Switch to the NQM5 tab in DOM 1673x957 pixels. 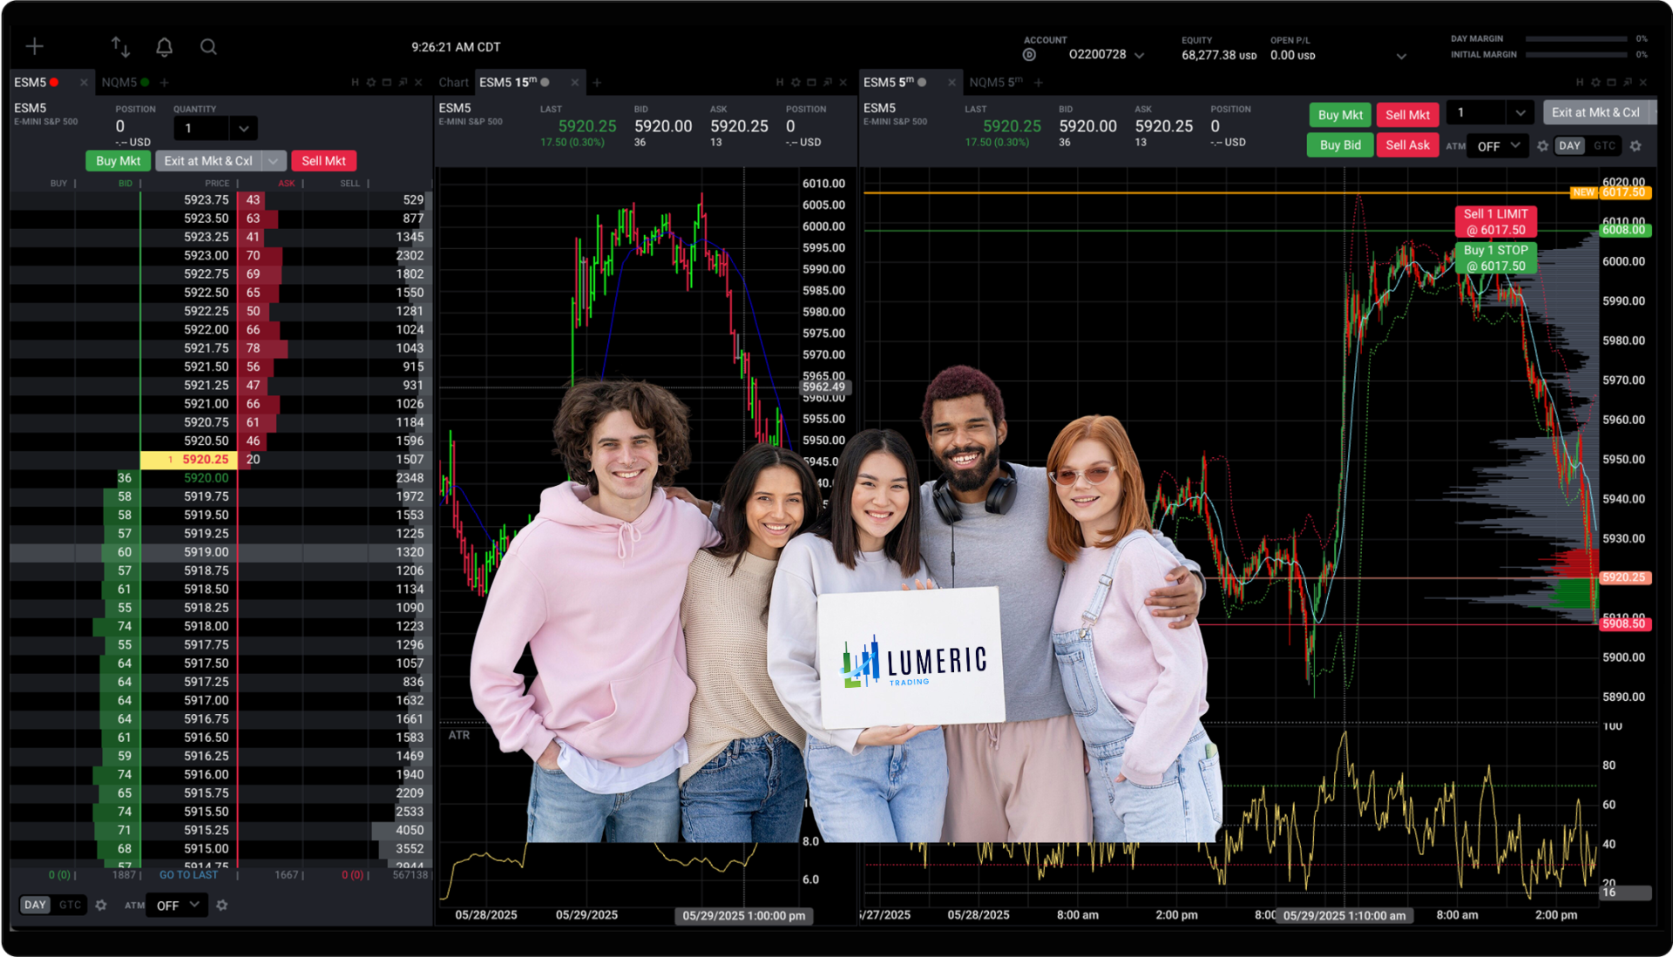120,83
